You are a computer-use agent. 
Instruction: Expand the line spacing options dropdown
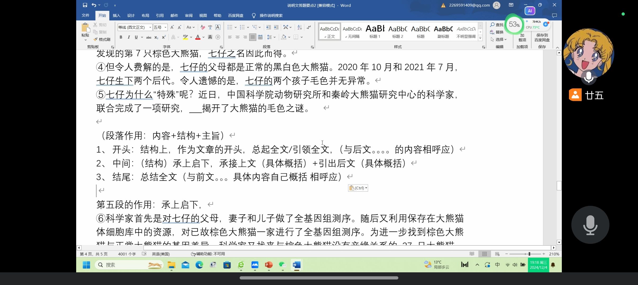275,37
